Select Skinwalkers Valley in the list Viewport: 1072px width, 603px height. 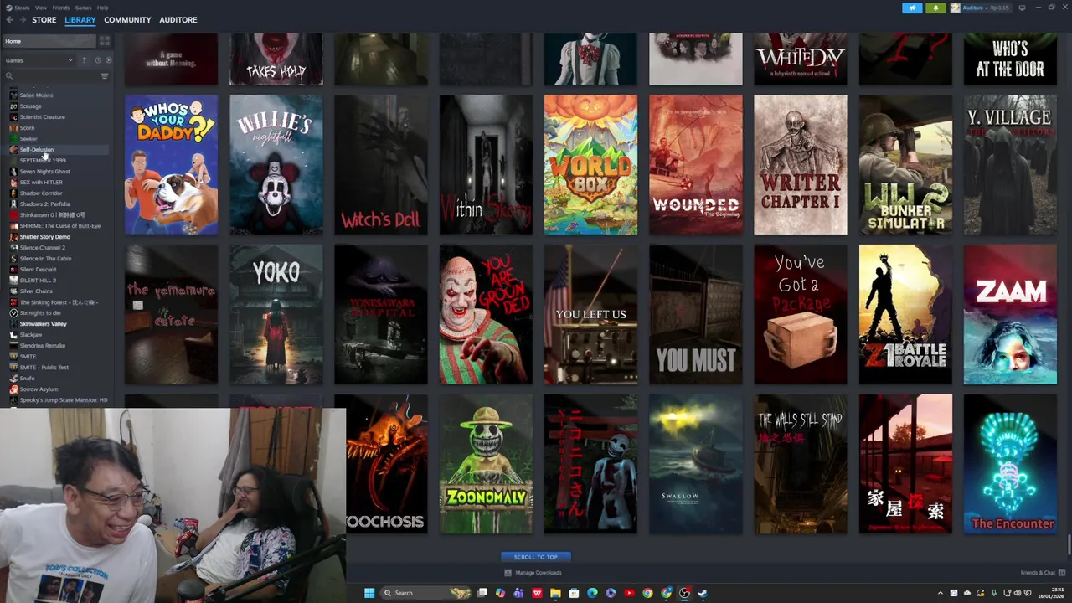point(43,324)
